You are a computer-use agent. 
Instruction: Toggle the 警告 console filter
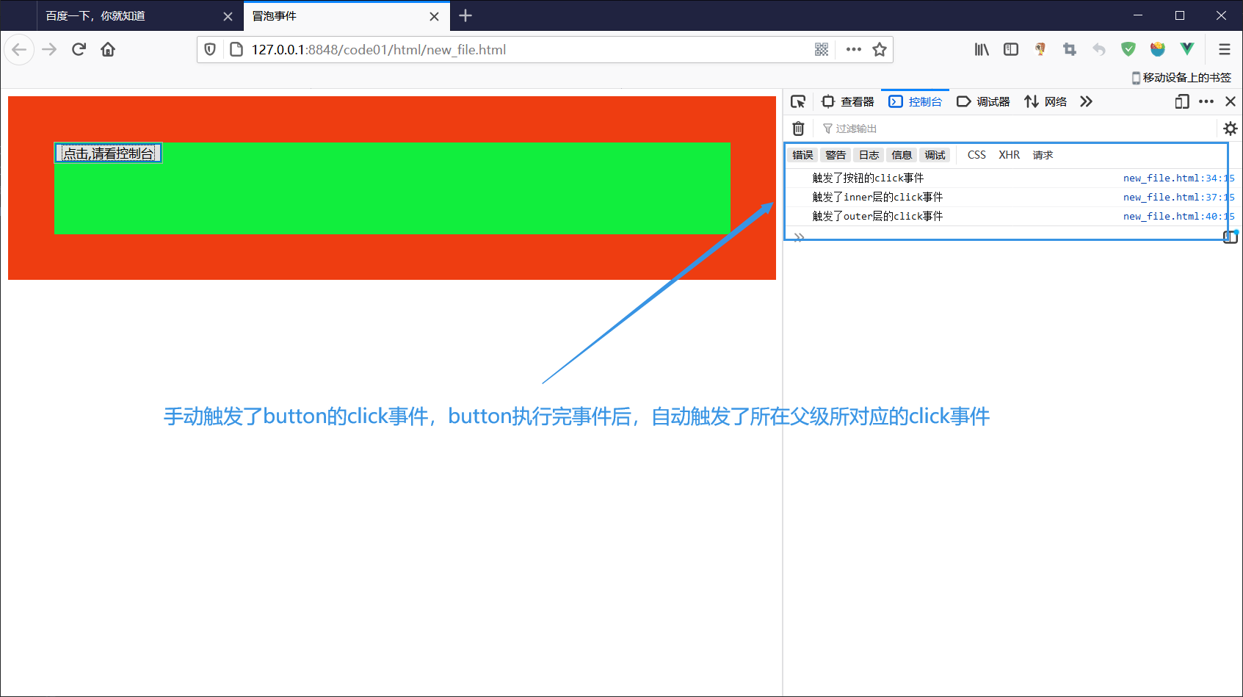click(x=835, y=155)
